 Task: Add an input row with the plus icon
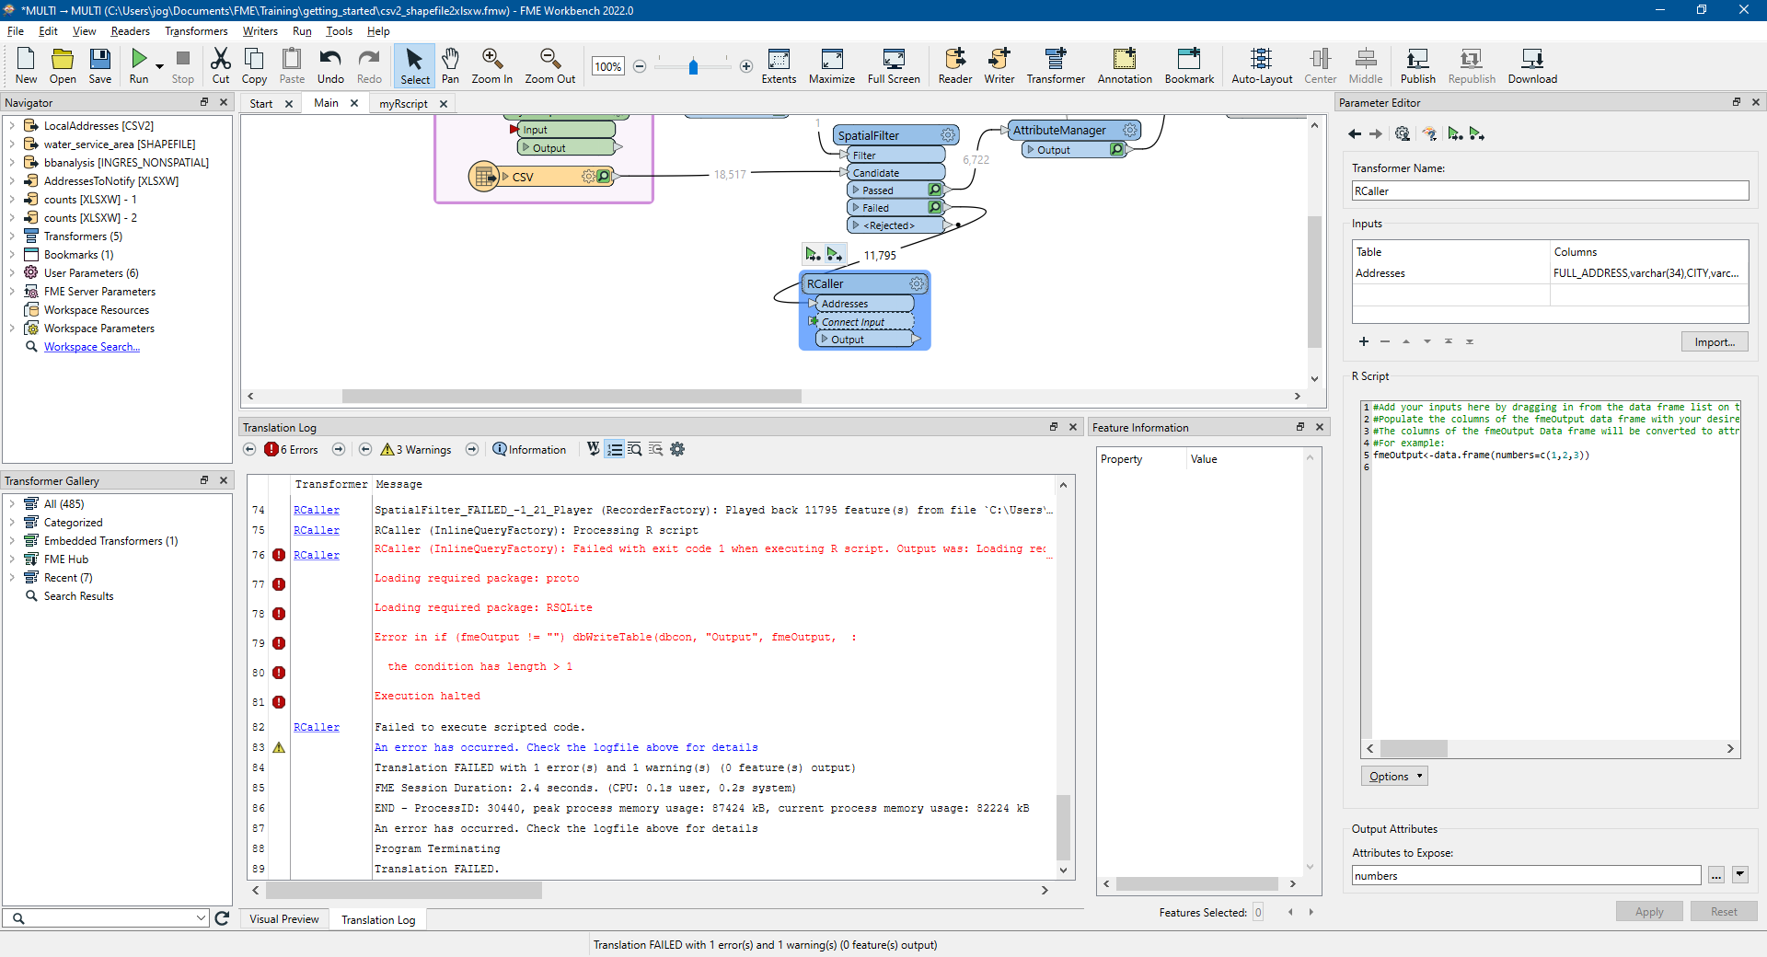pyautogui.click(x=1364, y=341)
